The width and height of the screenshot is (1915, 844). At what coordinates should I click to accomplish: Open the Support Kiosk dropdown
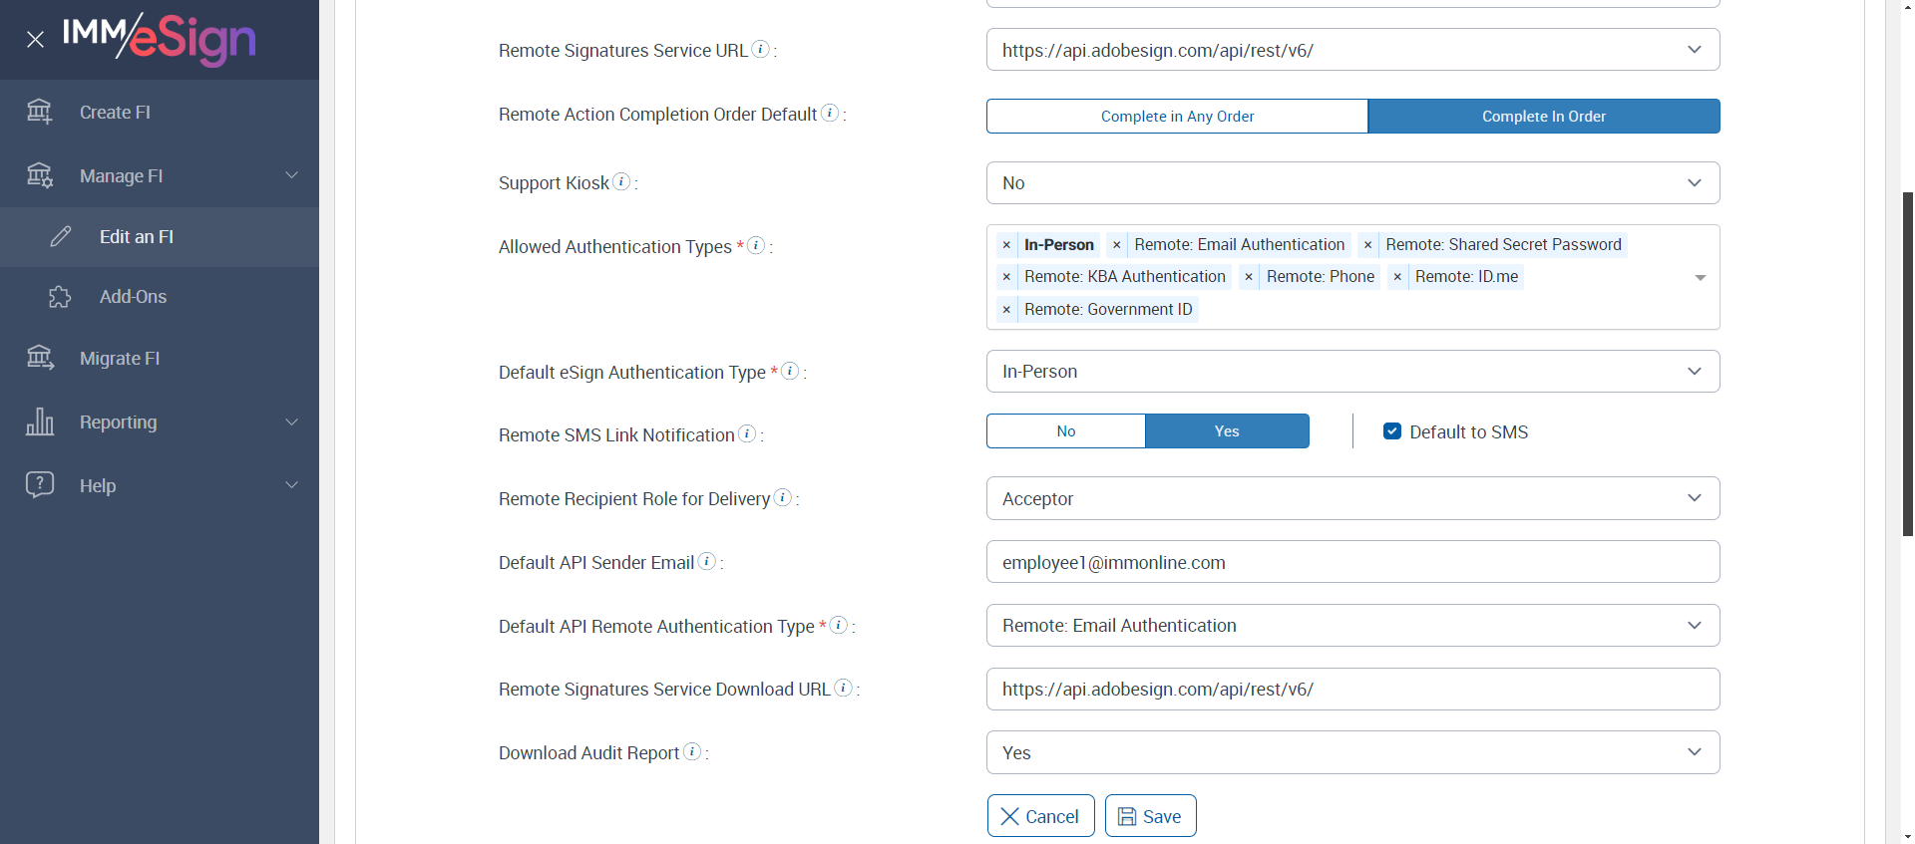point(1352,183)
